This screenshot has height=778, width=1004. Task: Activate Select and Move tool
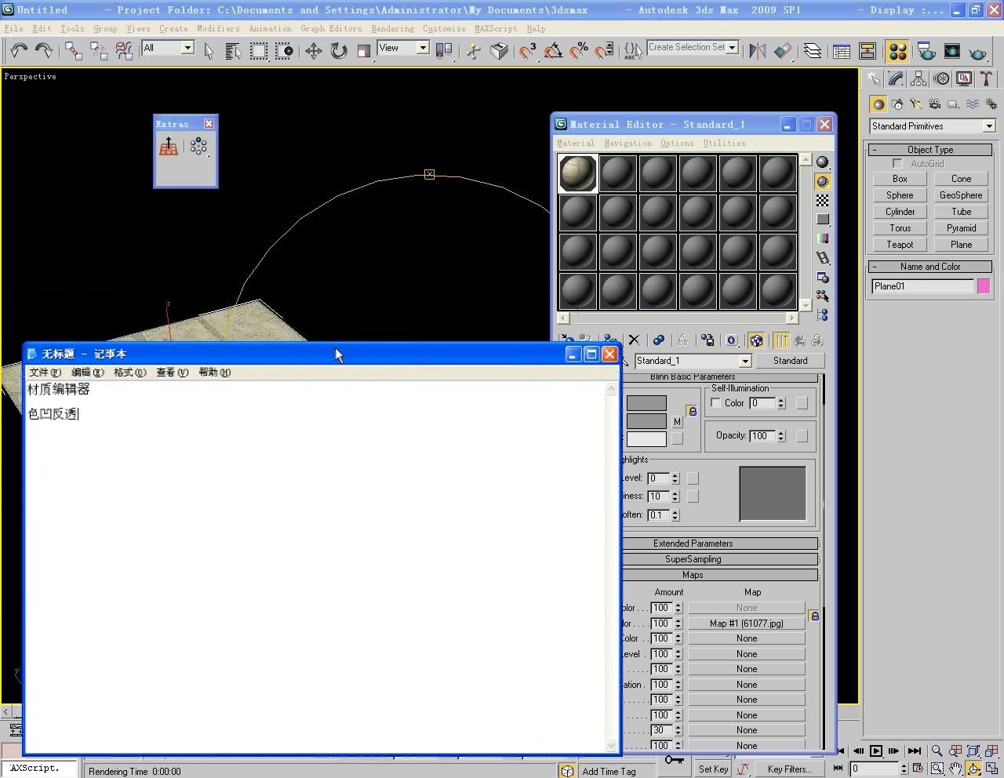click(313, 51)
